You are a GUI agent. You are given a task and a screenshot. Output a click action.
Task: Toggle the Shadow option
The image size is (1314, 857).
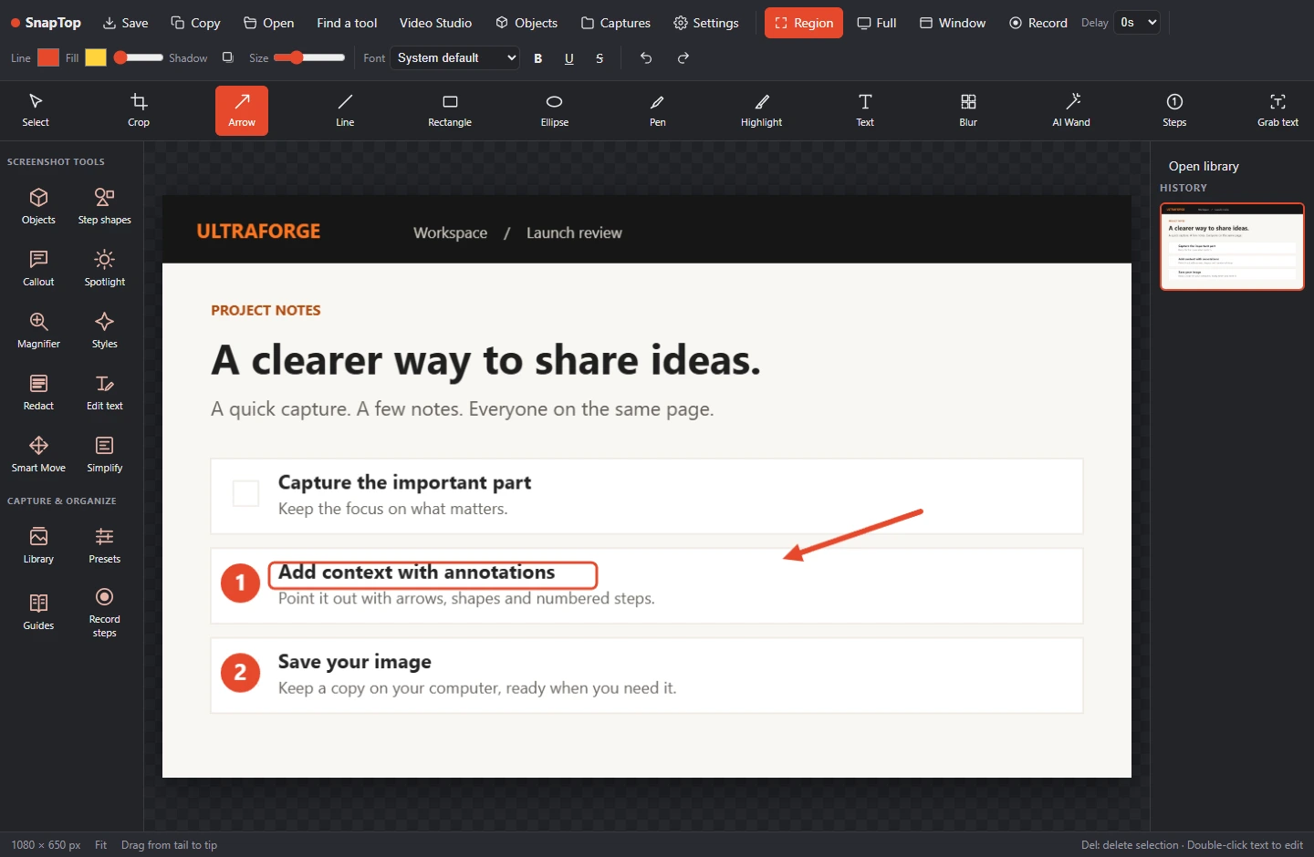[228, 57]
